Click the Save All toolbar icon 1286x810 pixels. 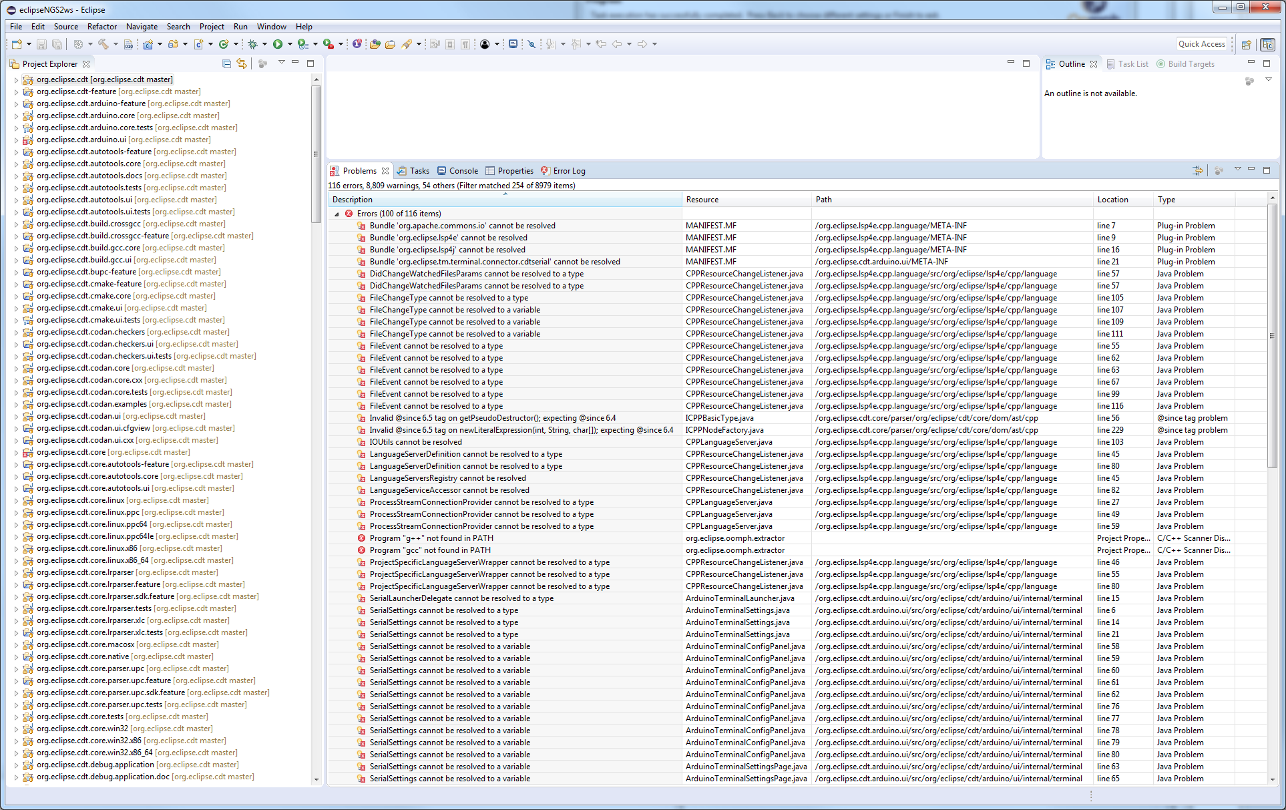[x=57, y=44]
